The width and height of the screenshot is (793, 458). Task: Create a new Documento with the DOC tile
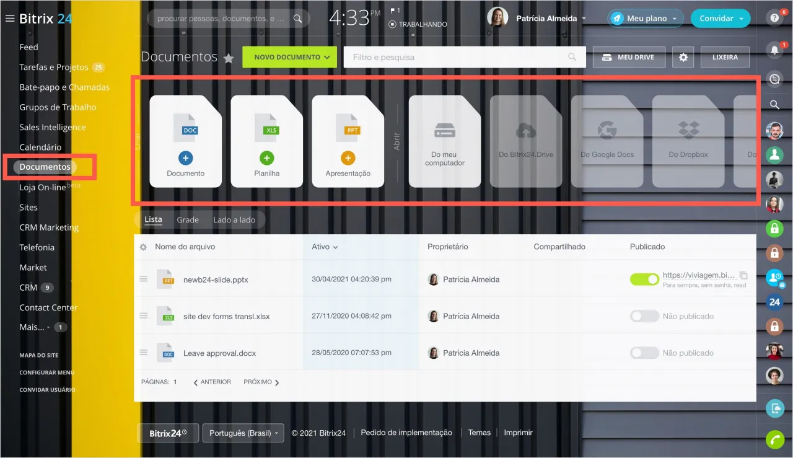point(185,141)
